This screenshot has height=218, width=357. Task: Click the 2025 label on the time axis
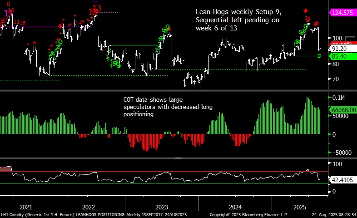(309, 206)
